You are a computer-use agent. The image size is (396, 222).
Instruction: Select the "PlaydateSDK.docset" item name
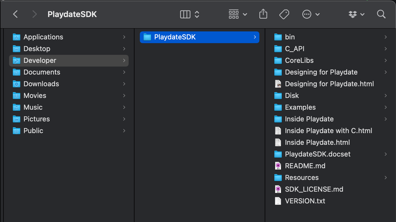coord(318,154)
